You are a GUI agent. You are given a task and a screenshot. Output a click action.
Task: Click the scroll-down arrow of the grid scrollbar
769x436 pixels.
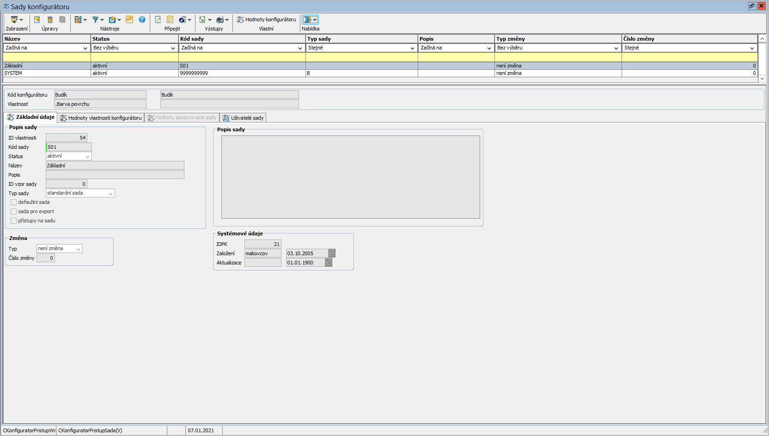[x=762, y=79]
